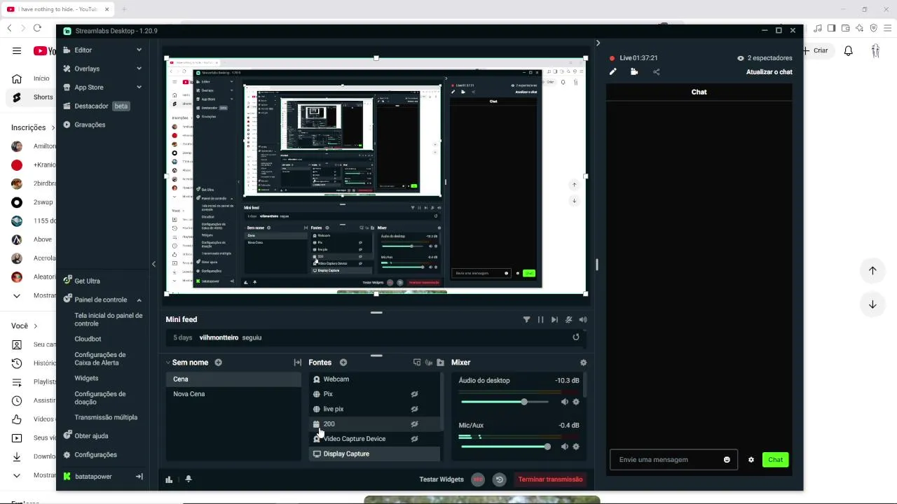Log out with icon beside batatapower
Viewport: 897px width, 504px height.
(x=139, y=477)
